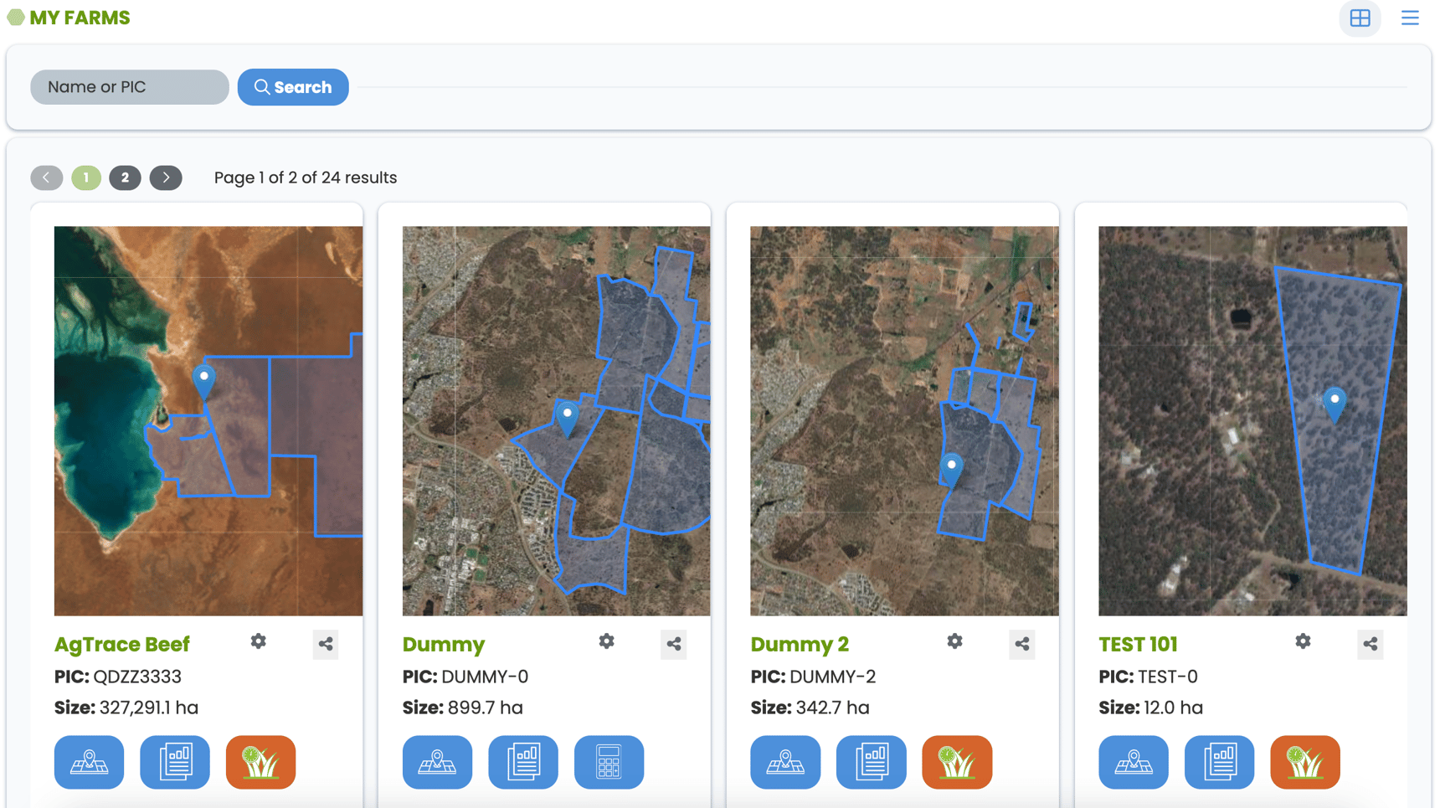Open the report for Dummy farm
The height and width of the screenshot is (808, 1440).
(x=523, y=762)
